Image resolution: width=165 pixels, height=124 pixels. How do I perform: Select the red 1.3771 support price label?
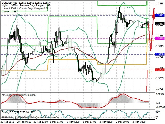pyautogui.click(x=160, y=70)
